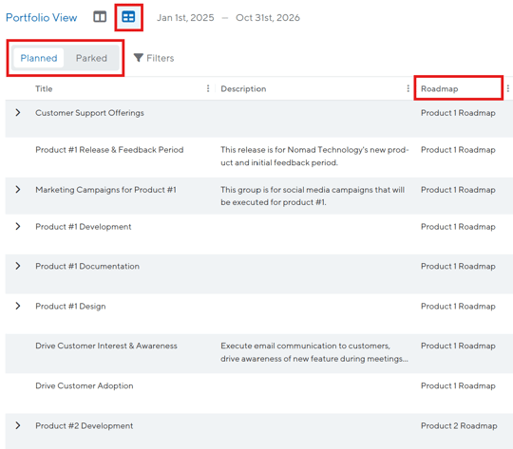Open the Description column options menu

(408, 88)
